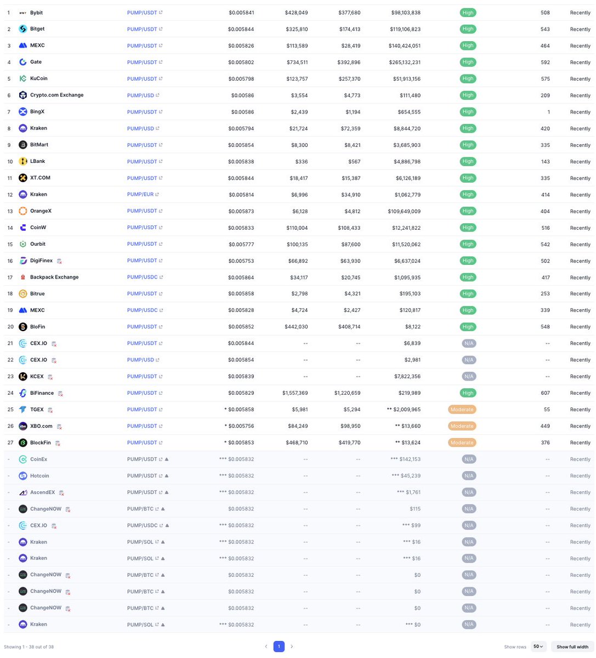This screenshot has width=596, height=658.
Task: Click the OrangeX exchange logo
Action: coord(23,211)
